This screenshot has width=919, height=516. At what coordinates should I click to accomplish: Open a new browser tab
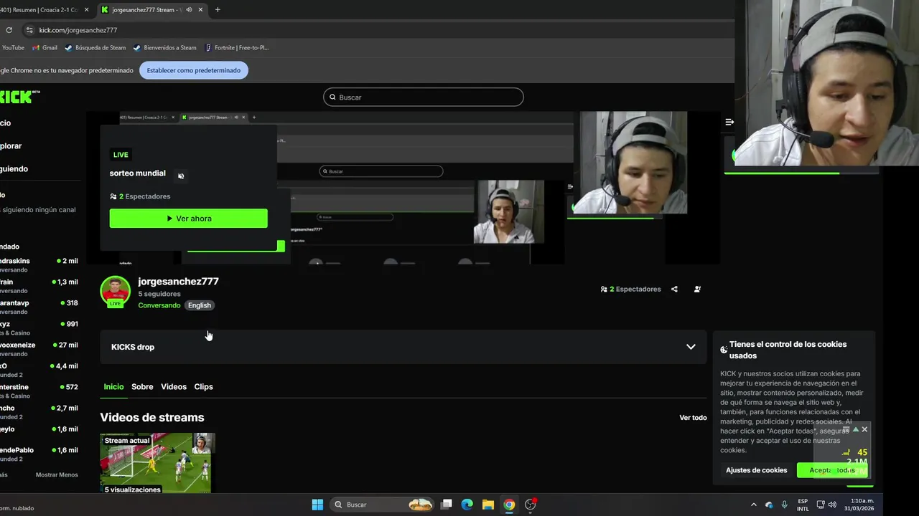tap(218, 9)
